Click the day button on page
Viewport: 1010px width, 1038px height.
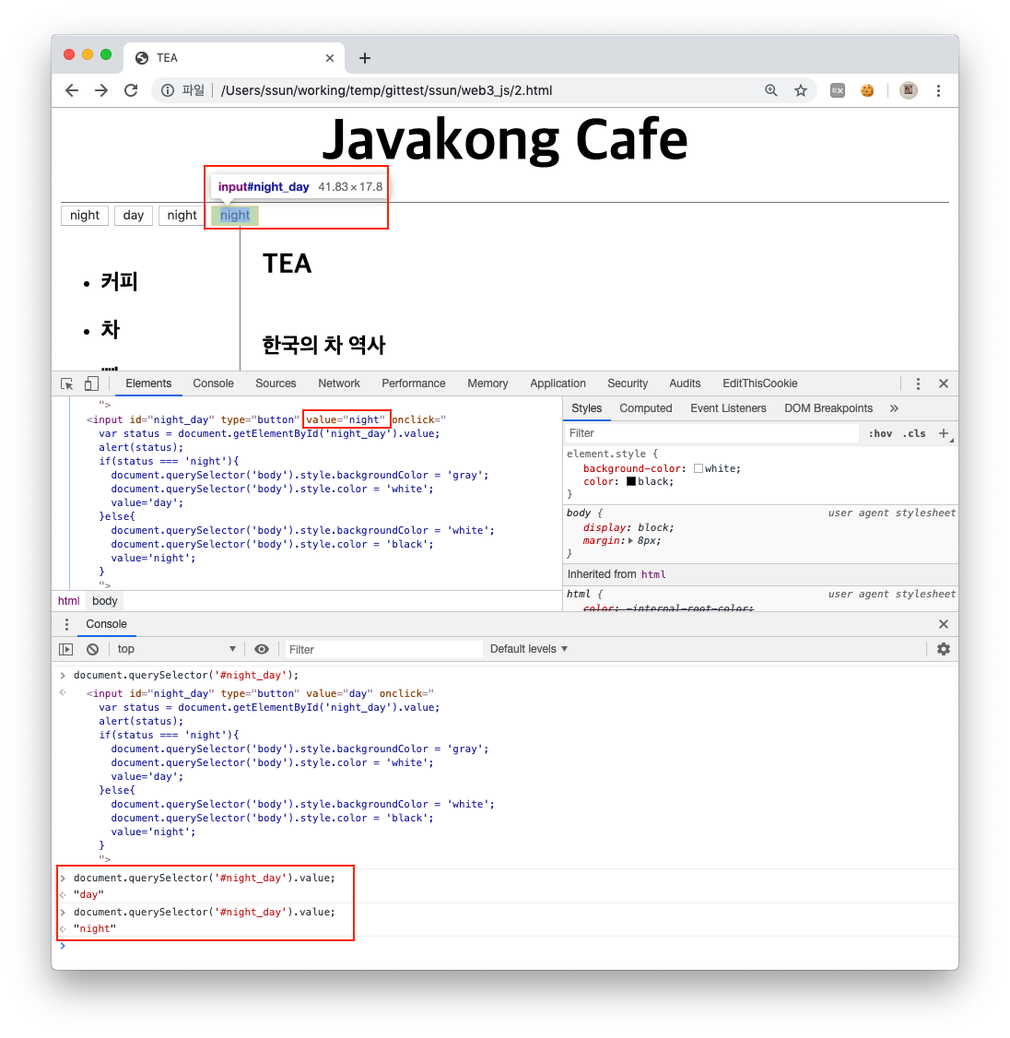pos(133,216)
